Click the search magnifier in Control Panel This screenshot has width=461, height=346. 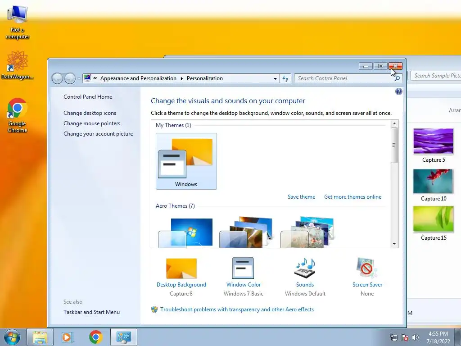click(x=397, y=78)
